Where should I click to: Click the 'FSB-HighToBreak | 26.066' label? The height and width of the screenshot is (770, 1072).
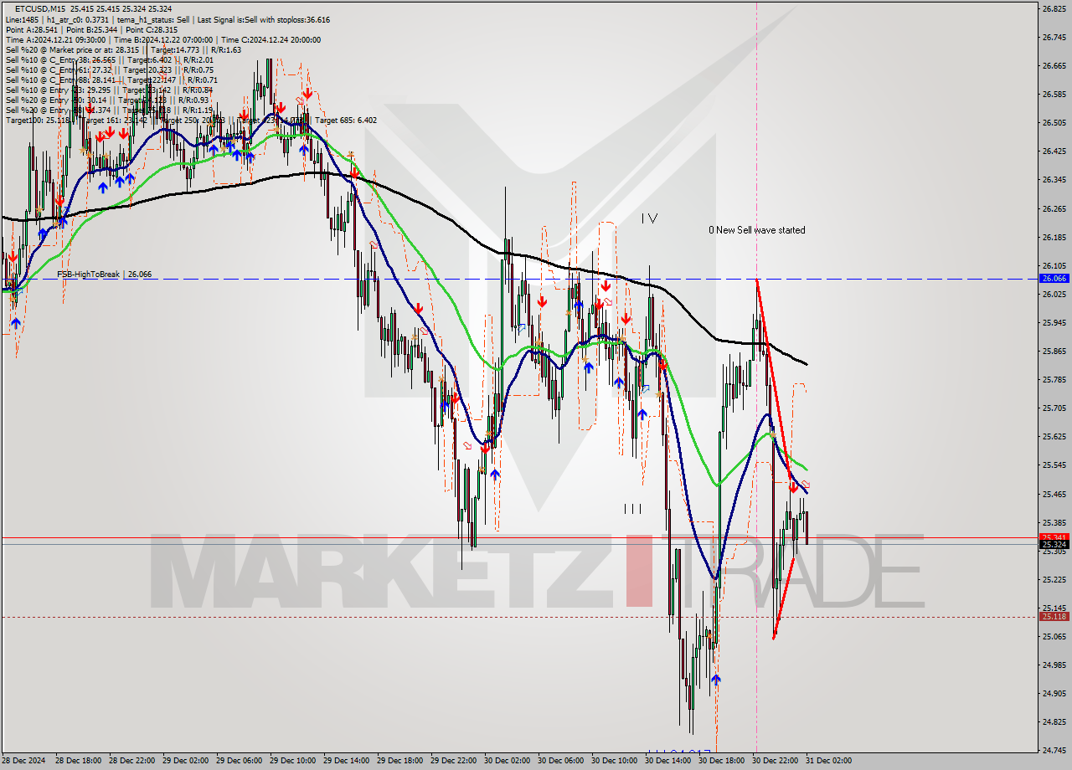(105, 274)
